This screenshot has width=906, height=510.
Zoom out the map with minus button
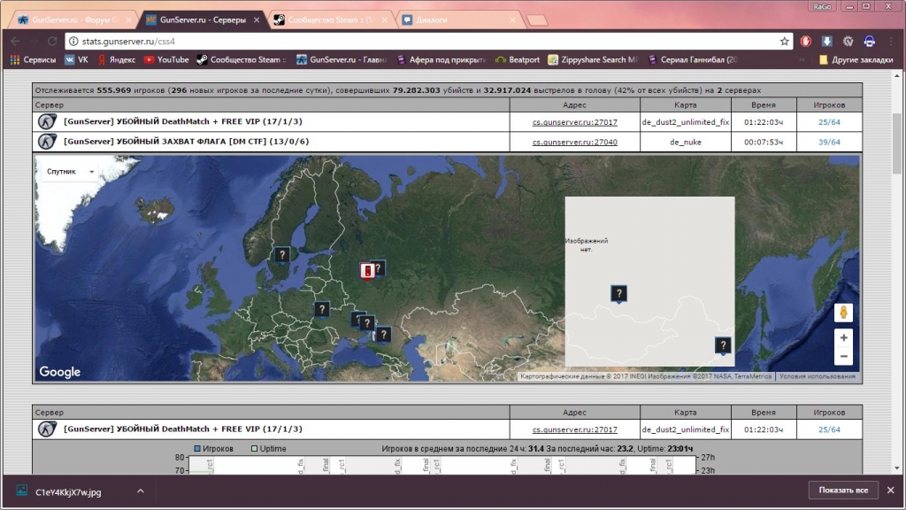coord(843,356)
